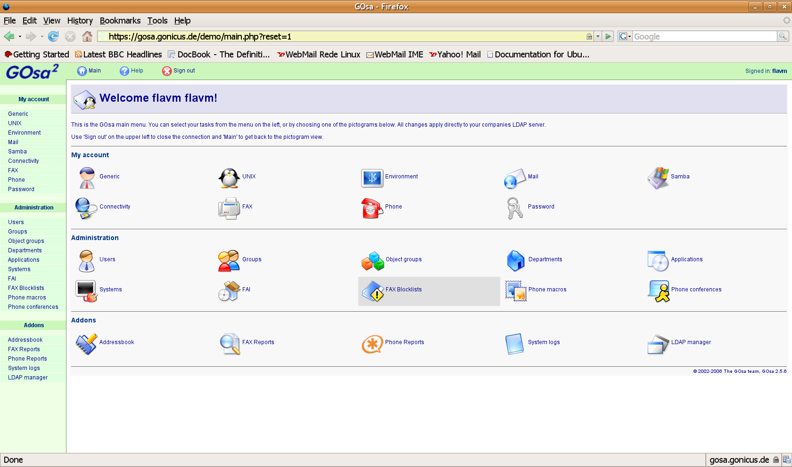Open the Yahoo! Mail bookmark
Viewport: 792px width, 467px height.
455,55
